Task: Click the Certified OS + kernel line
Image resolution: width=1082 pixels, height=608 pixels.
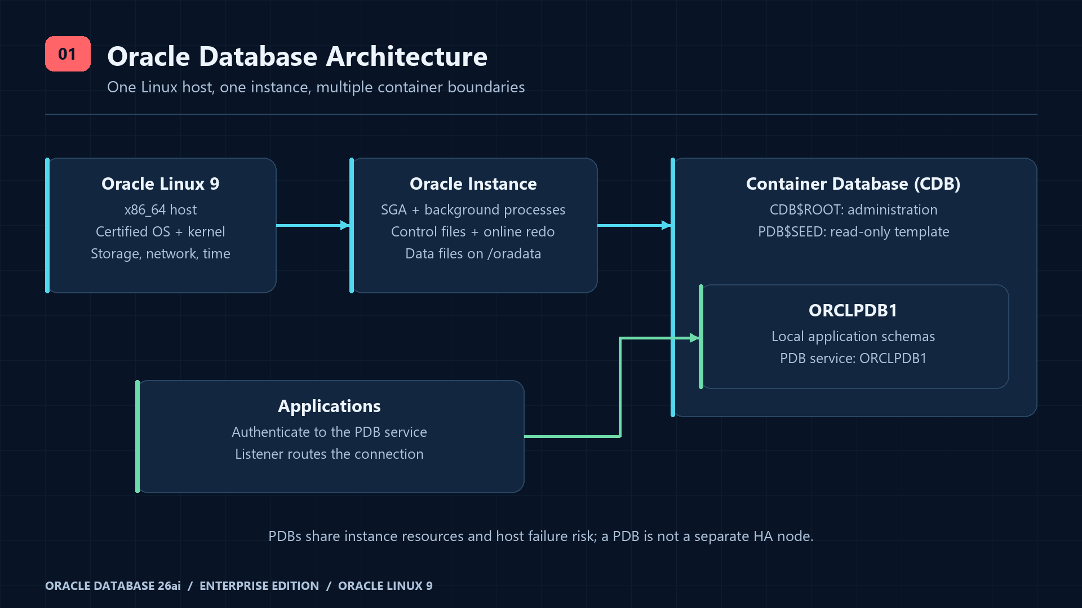Action: coord(161,231)
